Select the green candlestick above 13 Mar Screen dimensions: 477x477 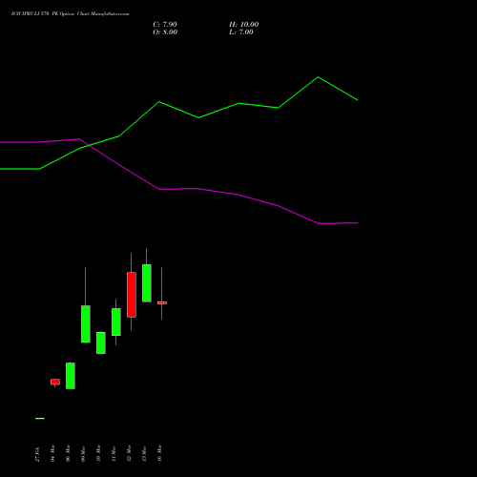pos(147,283)
